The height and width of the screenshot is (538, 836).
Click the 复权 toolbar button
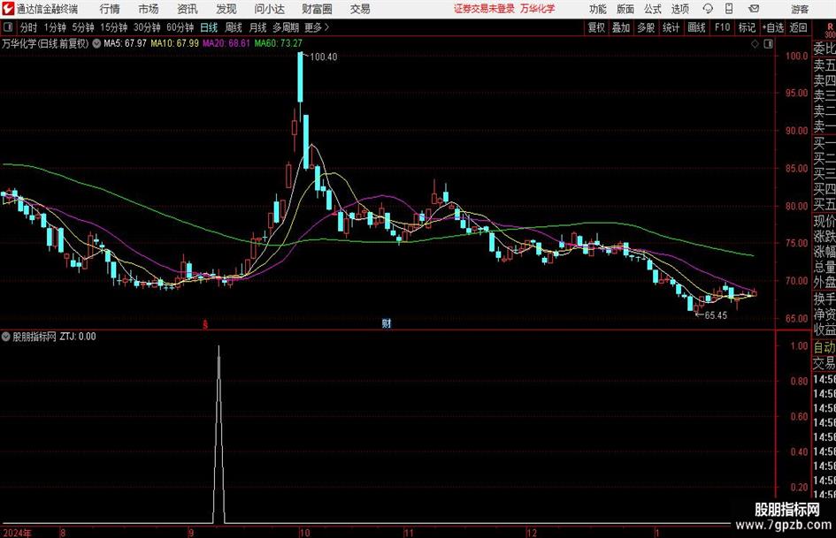(x=596, y=27)
